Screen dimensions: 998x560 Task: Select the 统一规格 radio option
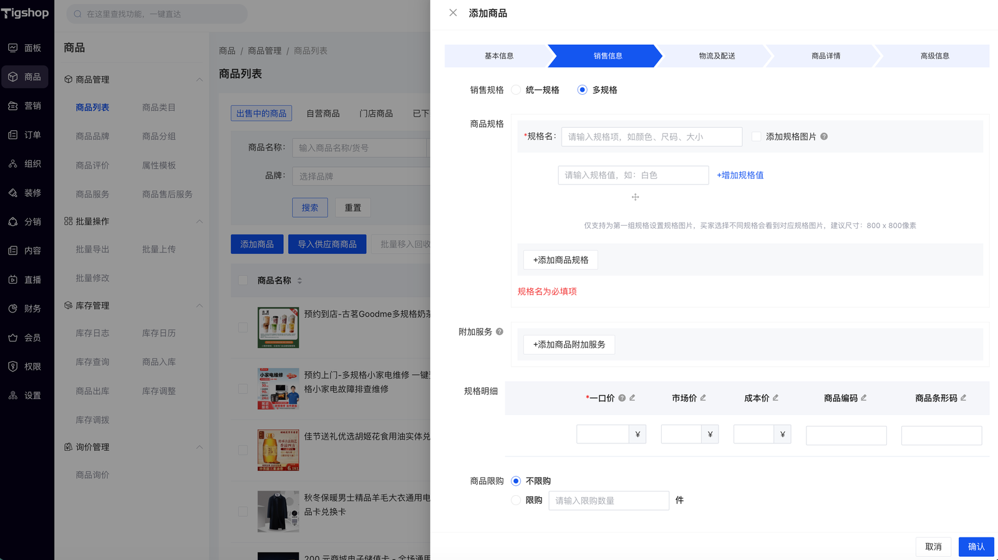(x=516, y=90)
